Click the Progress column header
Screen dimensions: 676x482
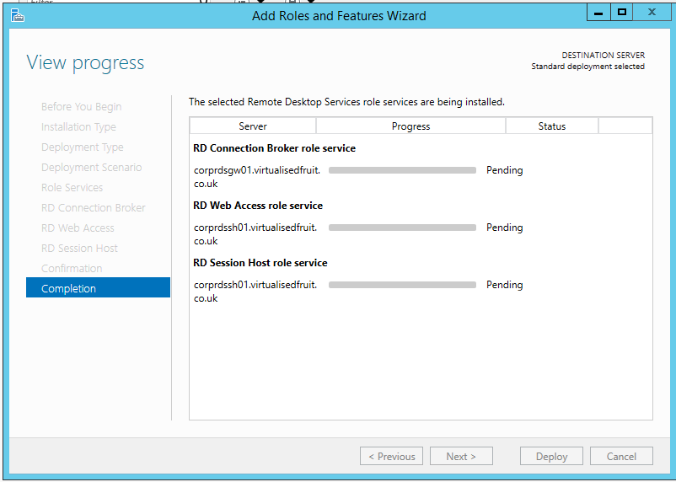click(x=410, y=126)
